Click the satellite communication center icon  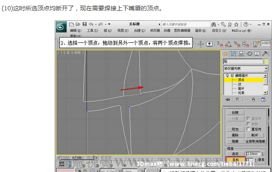click(230, 25)
